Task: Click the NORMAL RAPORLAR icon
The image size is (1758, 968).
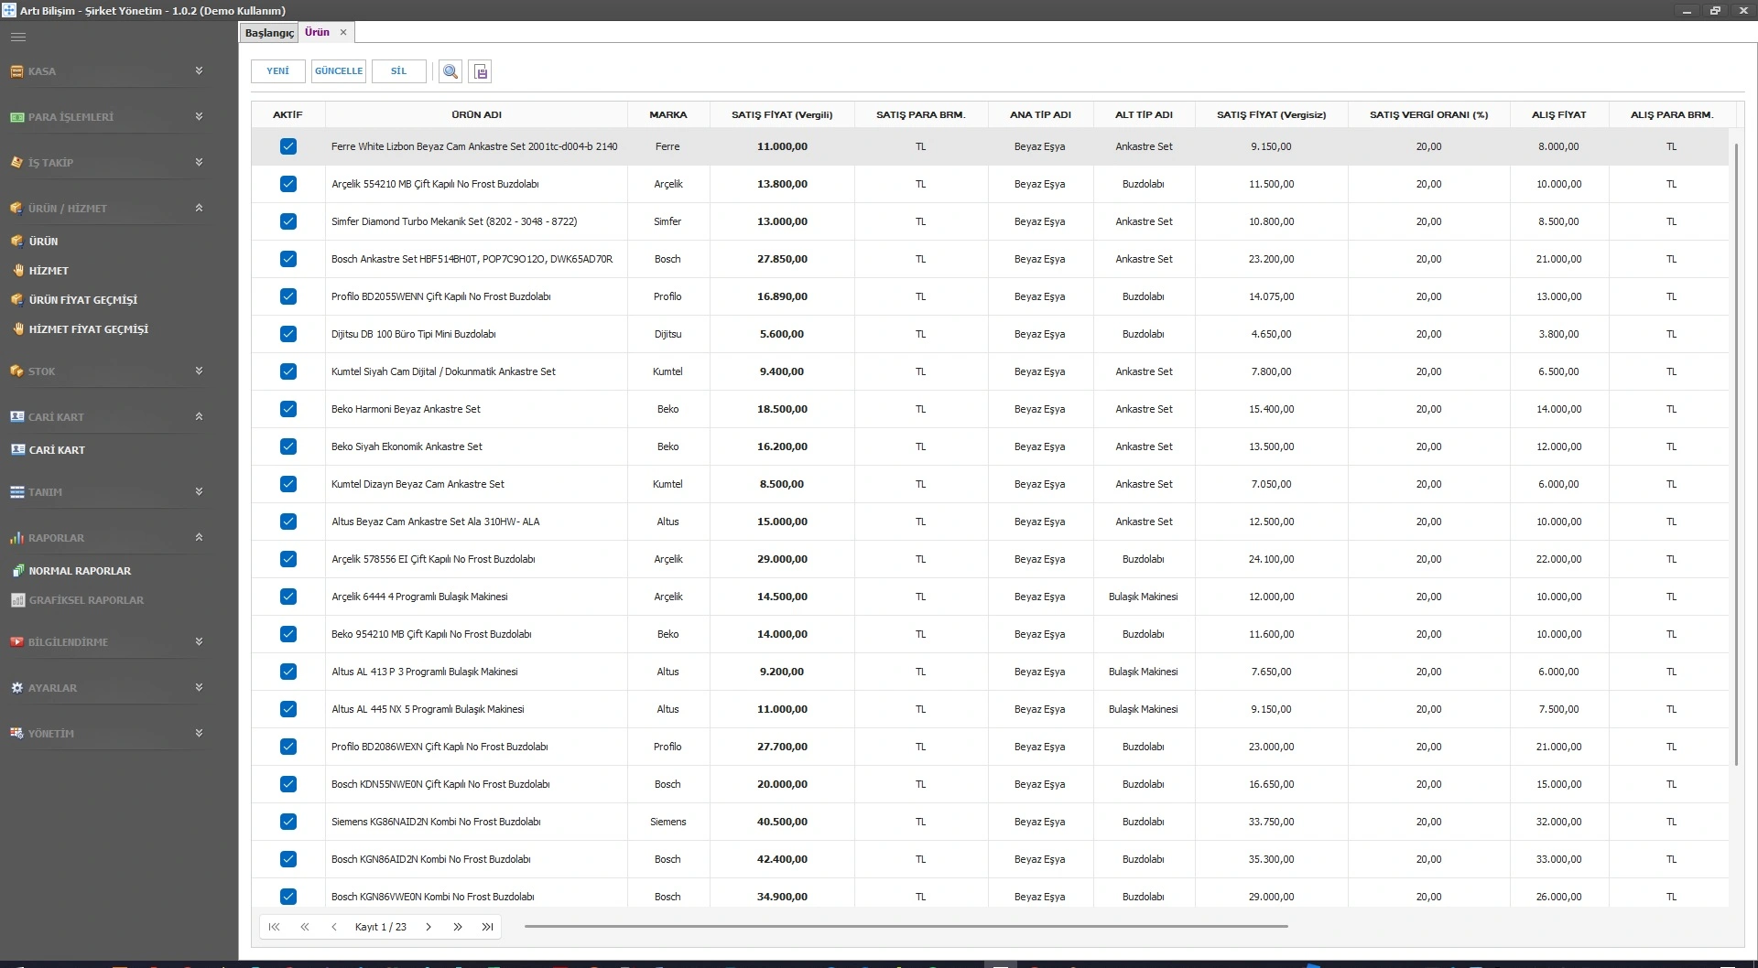Action: pyautogui.click(x=17, y=571)
